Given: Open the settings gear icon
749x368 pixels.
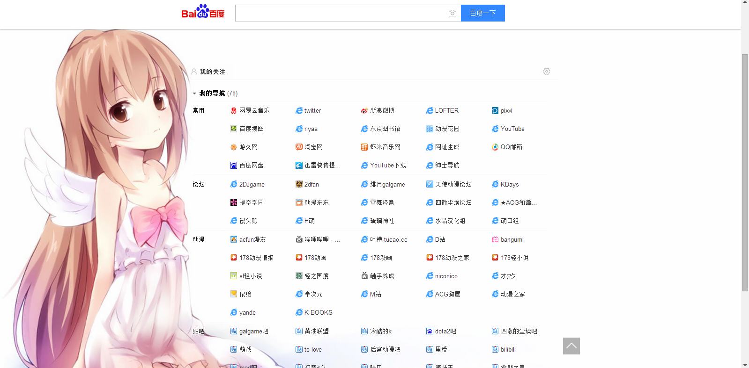Looking at the screenshot, I should 546,72.
